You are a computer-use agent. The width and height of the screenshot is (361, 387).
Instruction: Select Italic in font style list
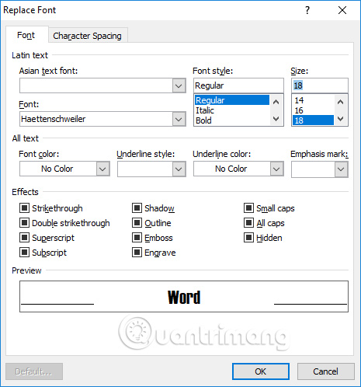click(x=232, y=110)
